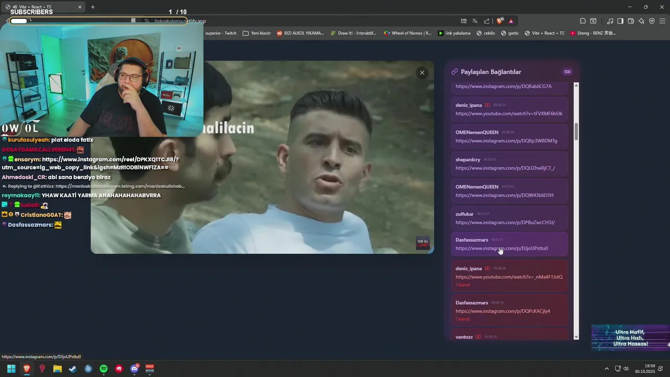Open Discord from the taskbar
Image resolution: width=670 pixels, height=377 pixels.
click(x=135, y=369)
